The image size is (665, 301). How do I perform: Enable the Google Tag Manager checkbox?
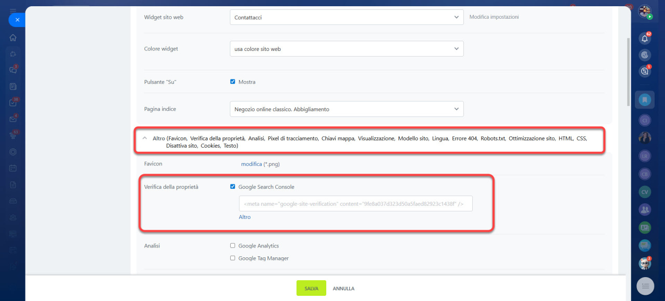tap(233, 258)
